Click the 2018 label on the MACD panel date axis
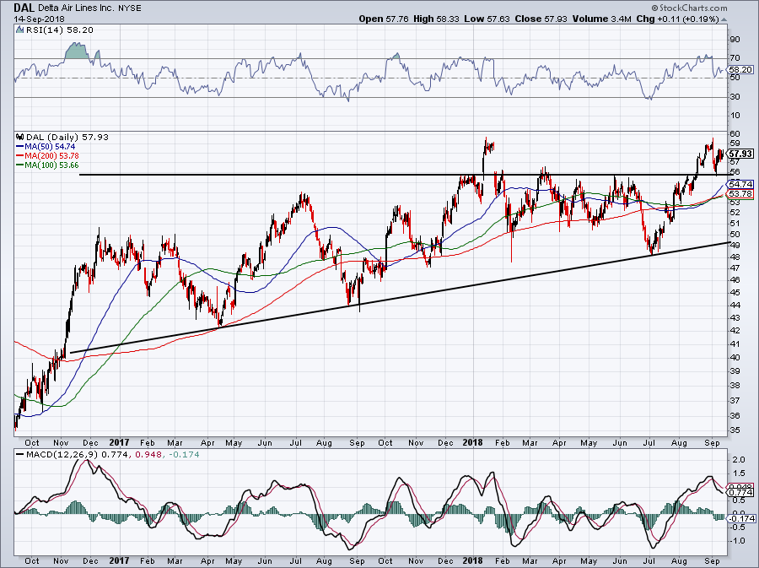 473,560
